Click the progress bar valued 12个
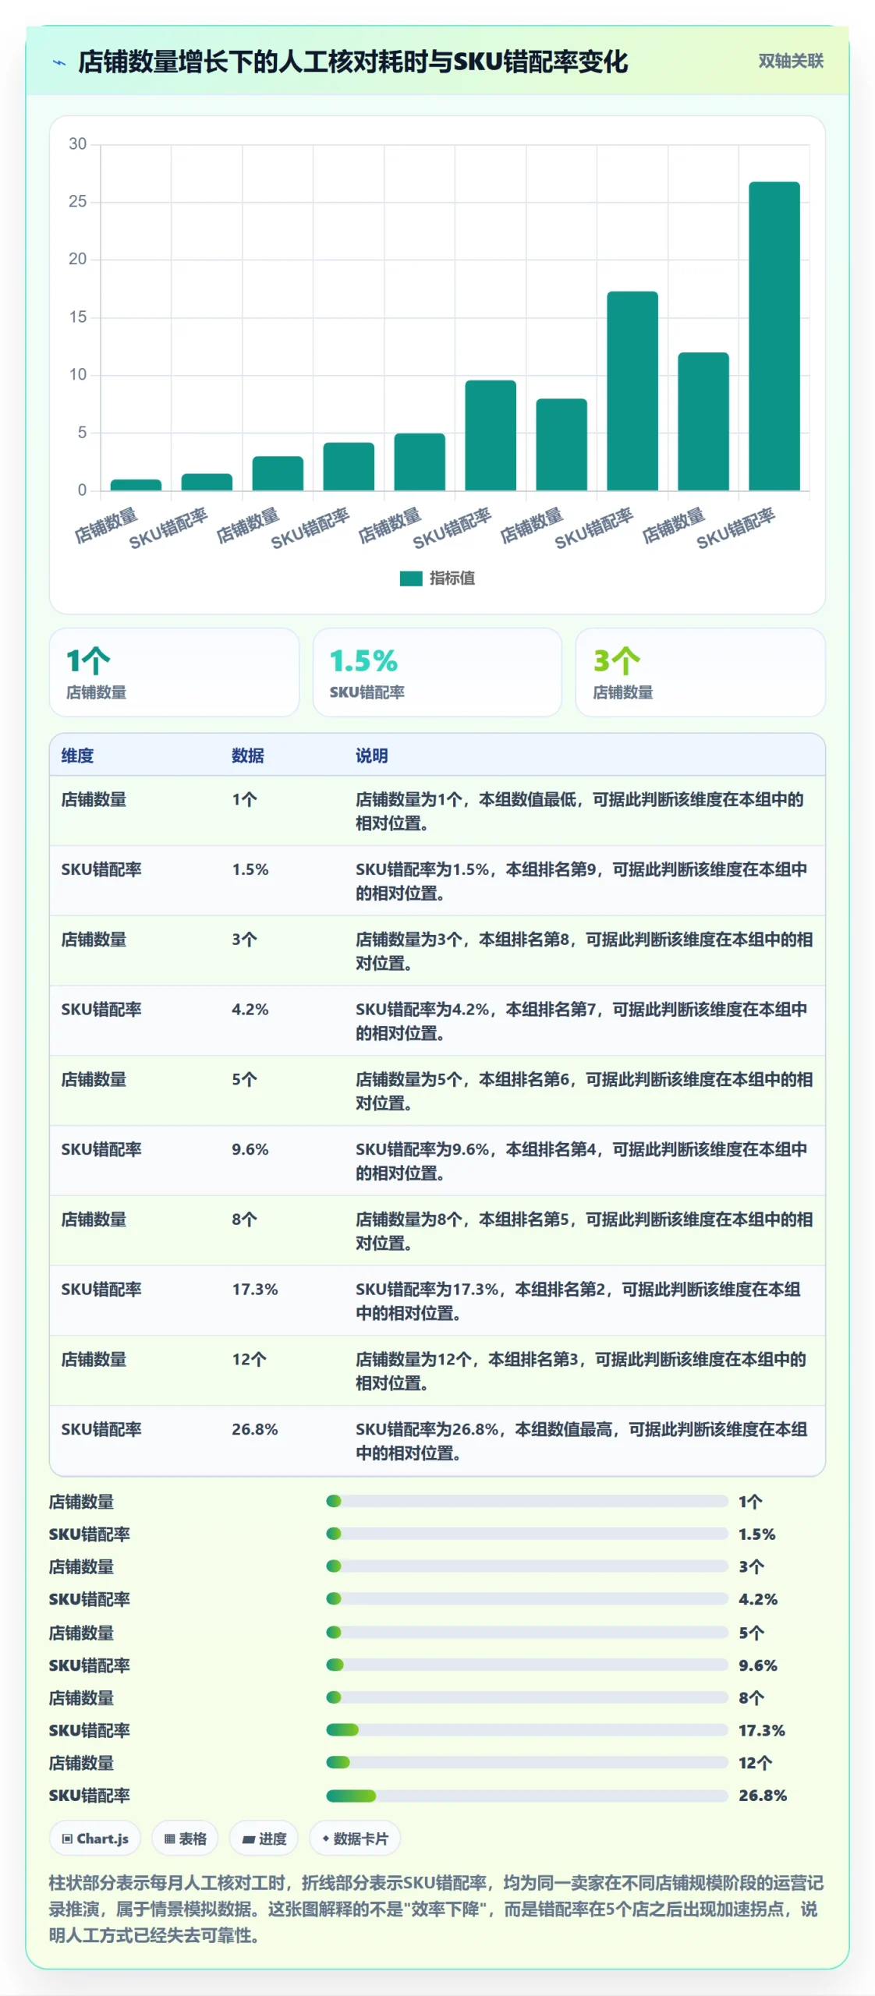875x1996 pixels. (x=526, y=1762)
